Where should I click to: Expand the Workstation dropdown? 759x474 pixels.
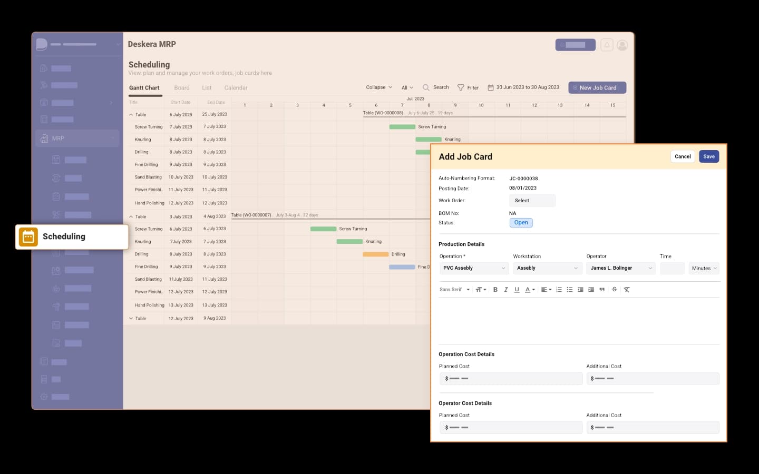[547, 268]
